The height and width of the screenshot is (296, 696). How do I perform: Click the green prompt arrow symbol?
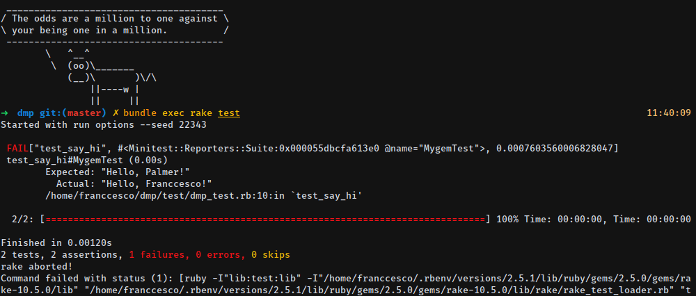[5, 113]
